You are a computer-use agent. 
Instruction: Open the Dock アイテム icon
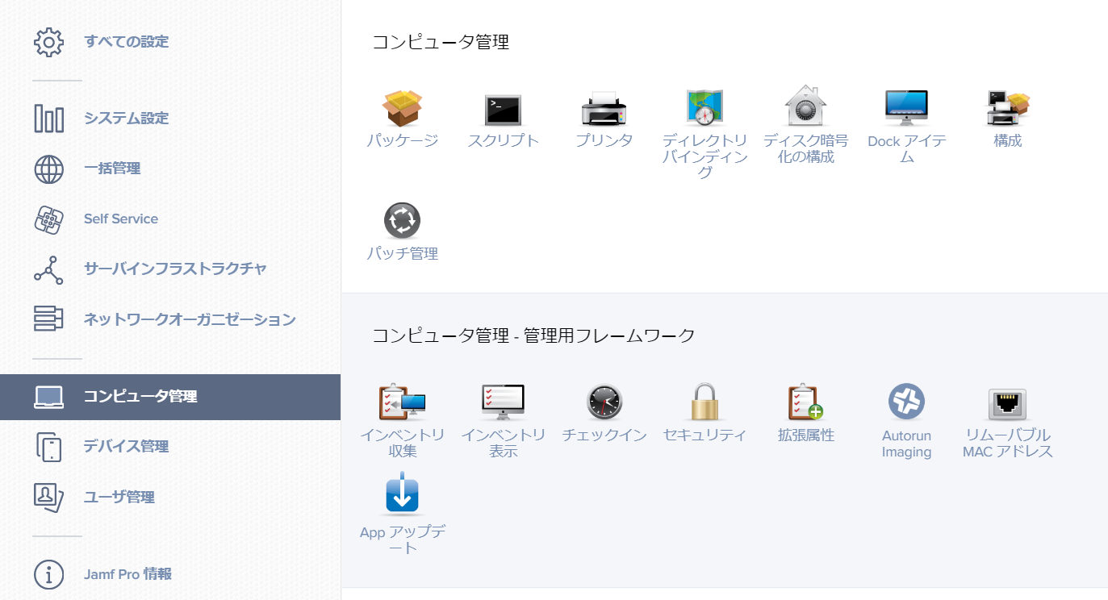pyautogui.click(x=906, y=107)
